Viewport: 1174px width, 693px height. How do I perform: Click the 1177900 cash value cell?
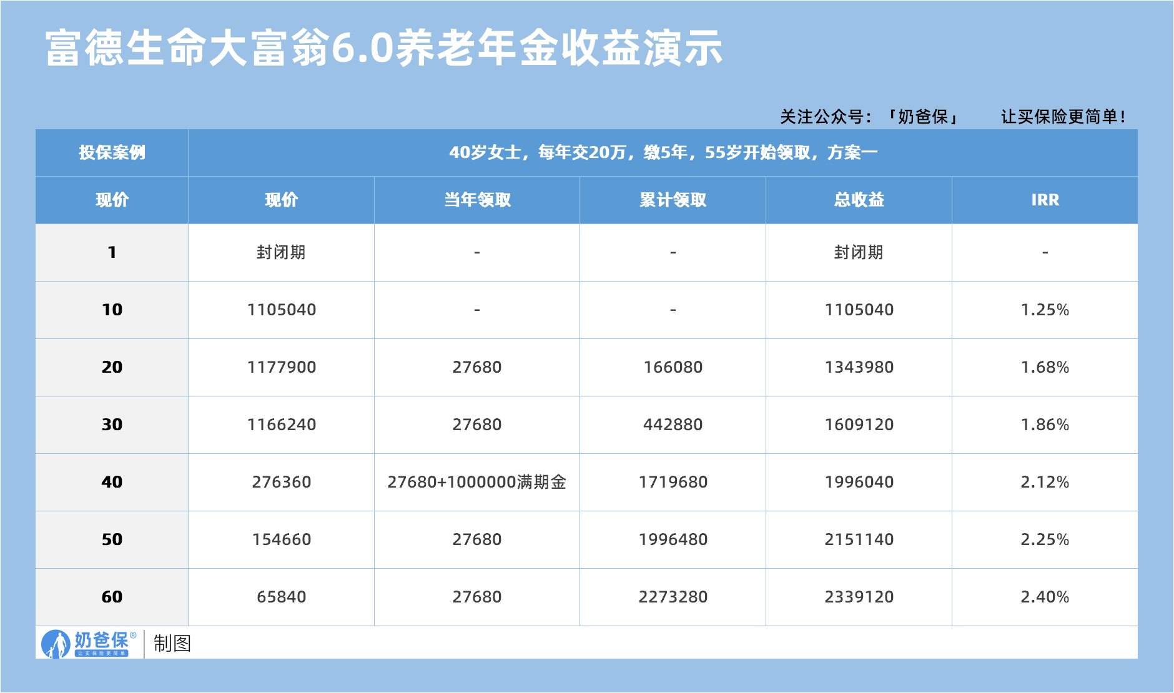(281, 368)
